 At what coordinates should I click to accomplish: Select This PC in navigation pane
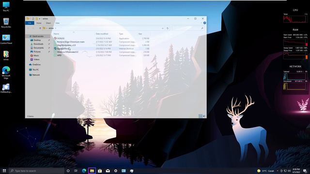coord(35,70)
